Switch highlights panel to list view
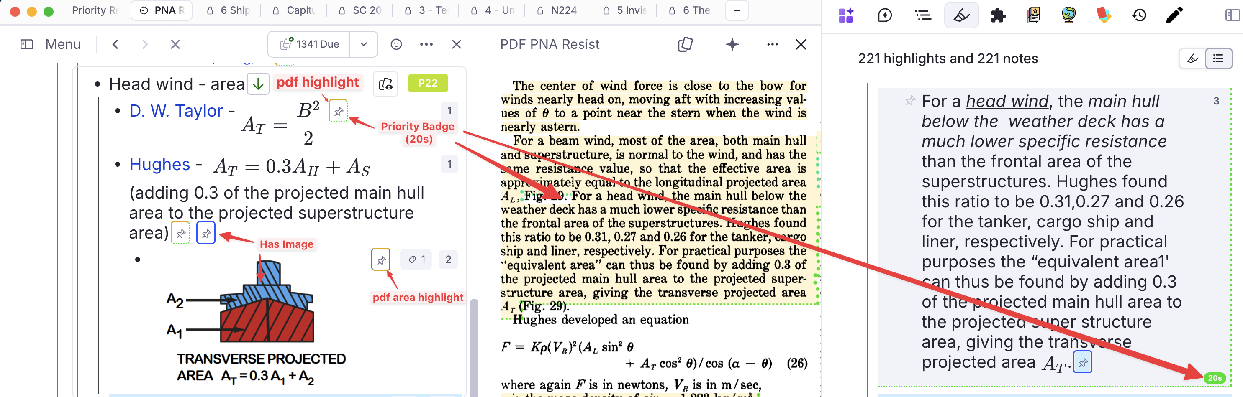The width and height of the screenshot is (1243, 397). click(1218, 59)
